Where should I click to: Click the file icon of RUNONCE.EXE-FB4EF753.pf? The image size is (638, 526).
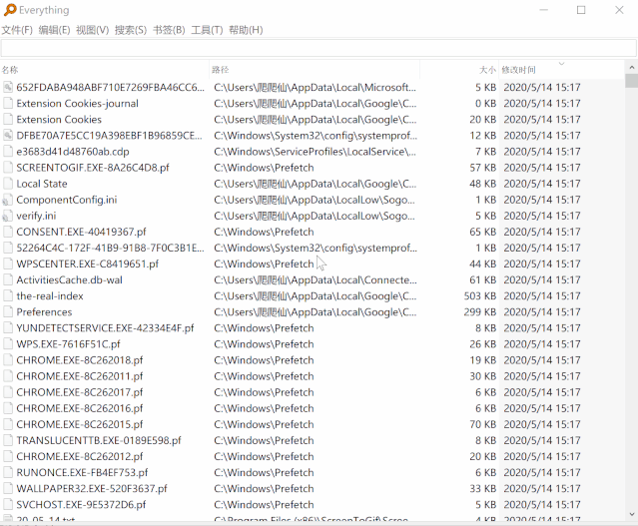pyautogui.click(x=8, y=473)
